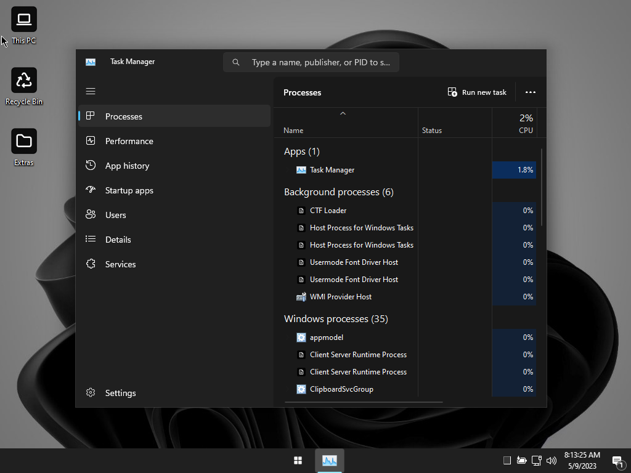Open the notification center icon
The image size is (631, 473).
(x=617, y=461)
